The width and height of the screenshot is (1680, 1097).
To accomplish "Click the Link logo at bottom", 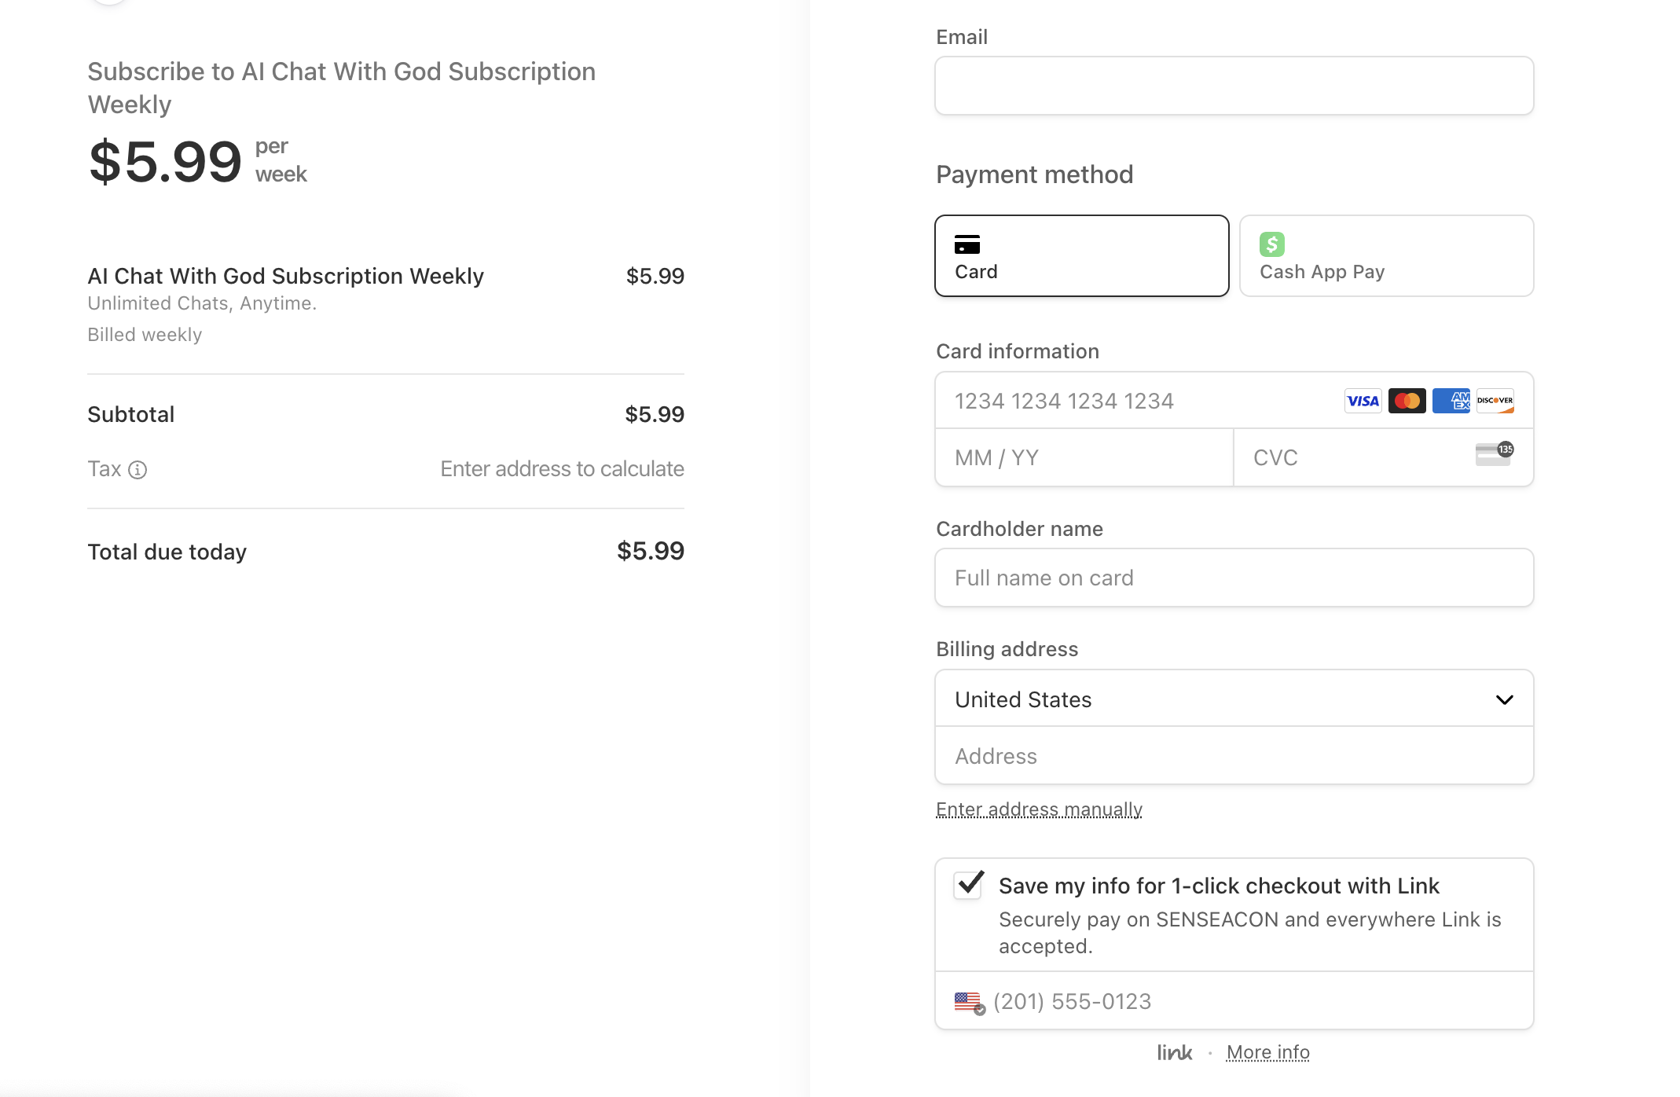I will tap(1174, 1052).
